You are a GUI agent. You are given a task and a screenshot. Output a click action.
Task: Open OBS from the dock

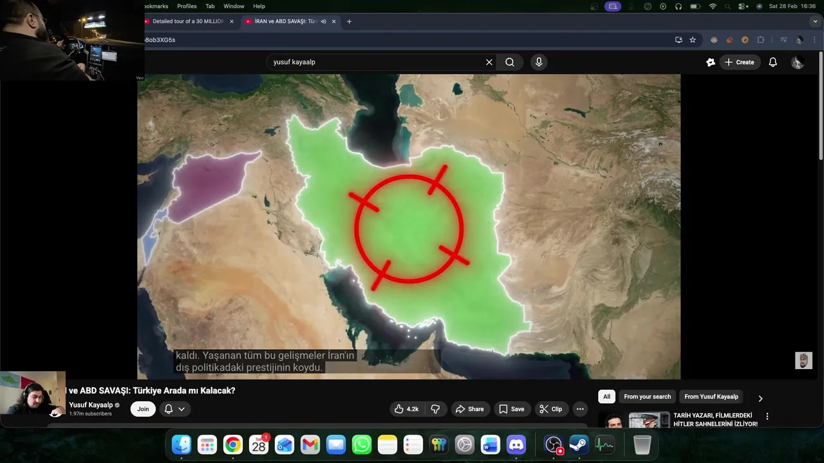(x=554, y=444)
